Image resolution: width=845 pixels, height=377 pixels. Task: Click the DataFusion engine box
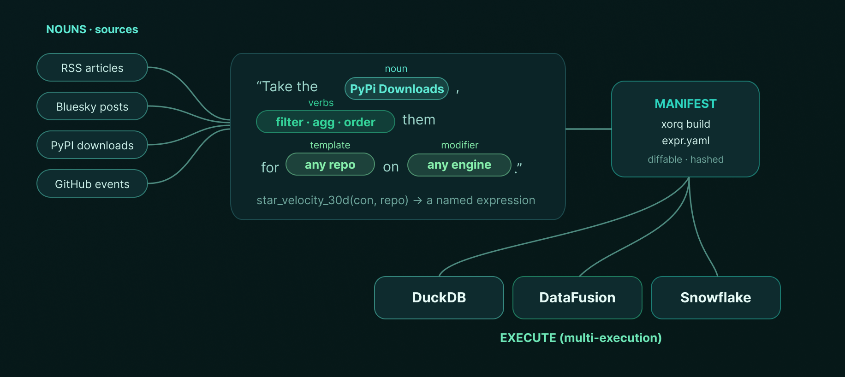[577, 298]
